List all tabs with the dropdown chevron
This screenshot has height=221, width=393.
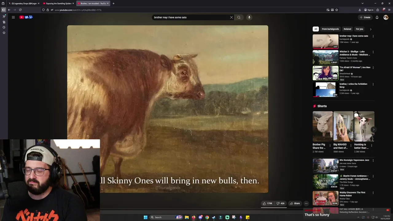pyautogui.click(x=363, y=3)
